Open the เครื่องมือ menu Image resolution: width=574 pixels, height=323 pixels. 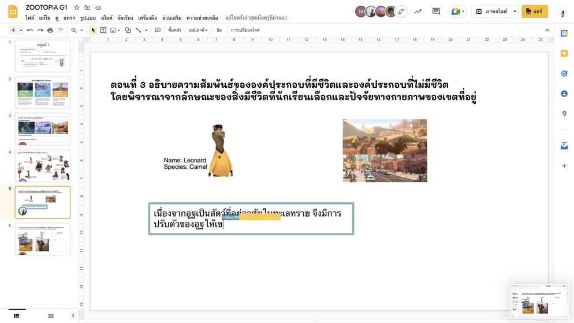click(147, 17)
